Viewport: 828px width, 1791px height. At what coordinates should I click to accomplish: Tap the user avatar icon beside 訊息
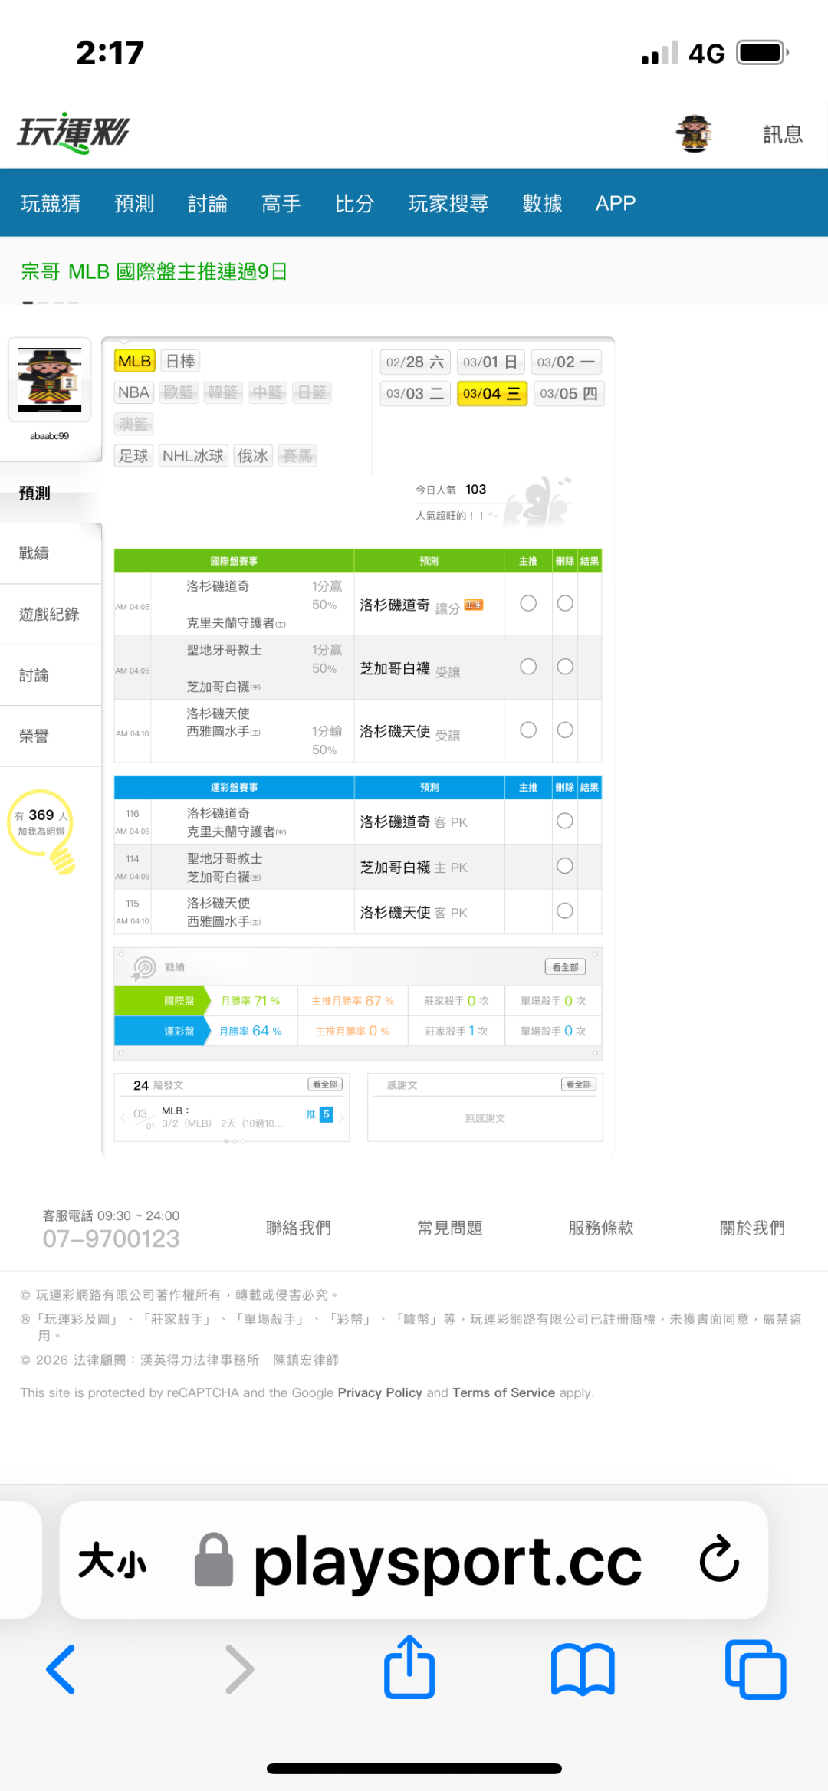pyautogui.click(x=695, y=134)
